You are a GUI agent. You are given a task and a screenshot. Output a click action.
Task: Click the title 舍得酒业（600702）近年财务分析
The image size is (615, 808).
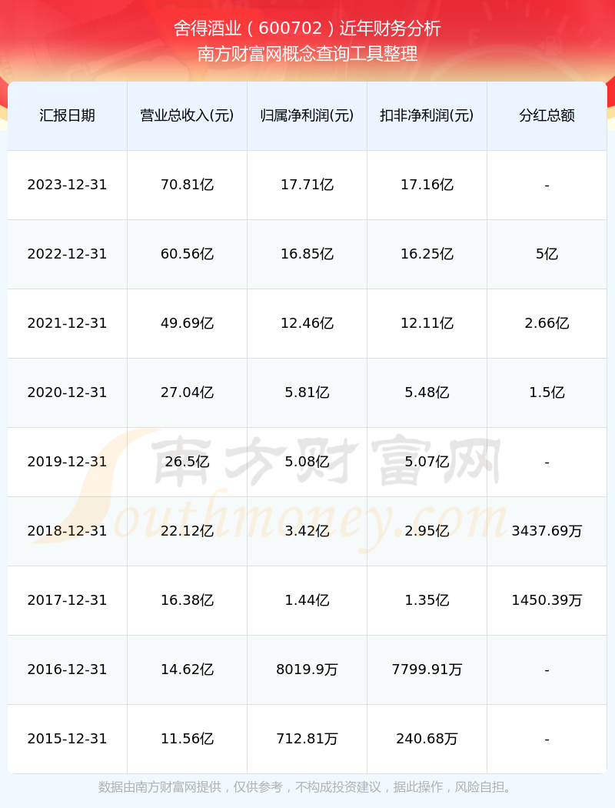click(x=307, y=28)
